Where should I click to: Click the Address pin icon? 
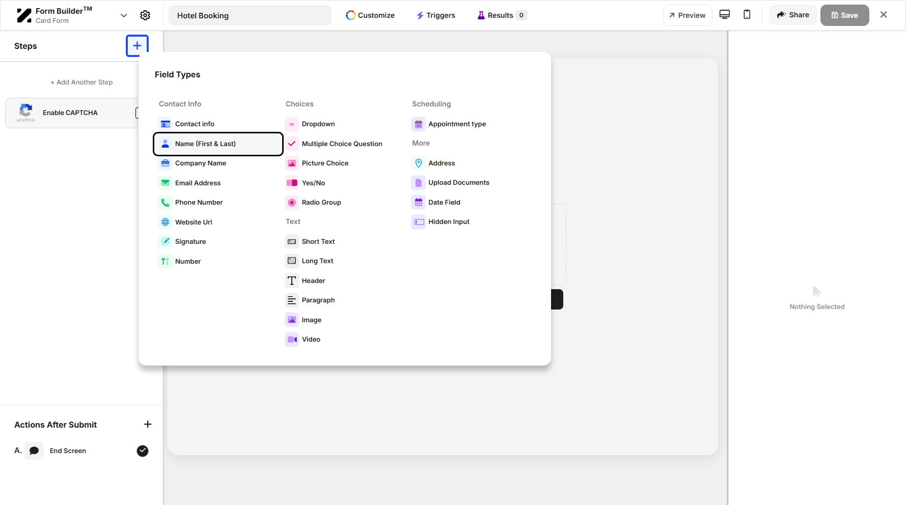(x=418, y=163)
